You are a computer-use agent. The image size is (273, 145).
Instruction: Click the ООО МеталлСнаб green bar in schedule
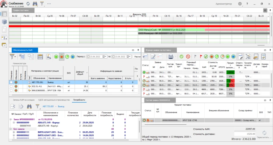pos(171,30)
